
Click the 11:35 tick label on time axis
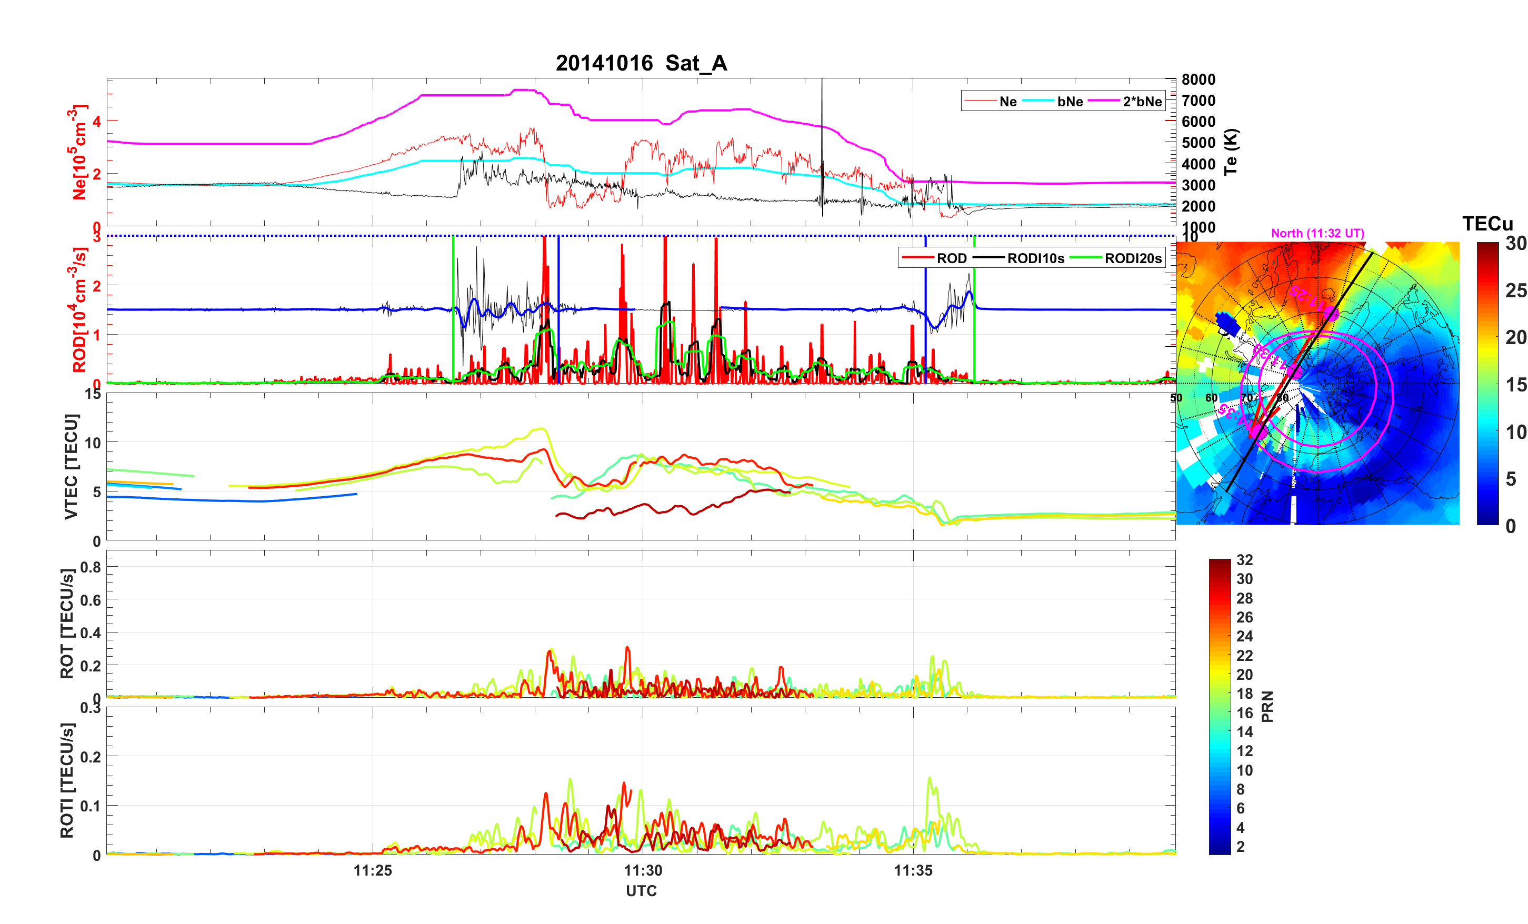coord(913,871)
